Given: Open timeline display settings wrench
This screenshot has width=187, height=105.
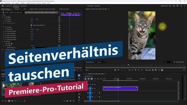Looking at the screenshot, I should [98, 79].
